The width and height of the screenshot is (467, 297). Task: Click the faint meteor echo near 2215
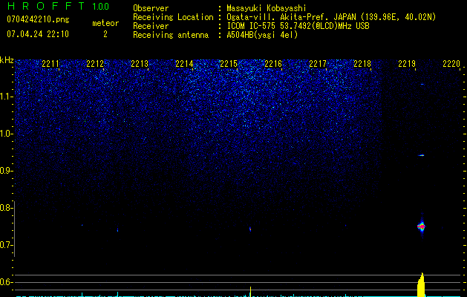pos(250,229)
